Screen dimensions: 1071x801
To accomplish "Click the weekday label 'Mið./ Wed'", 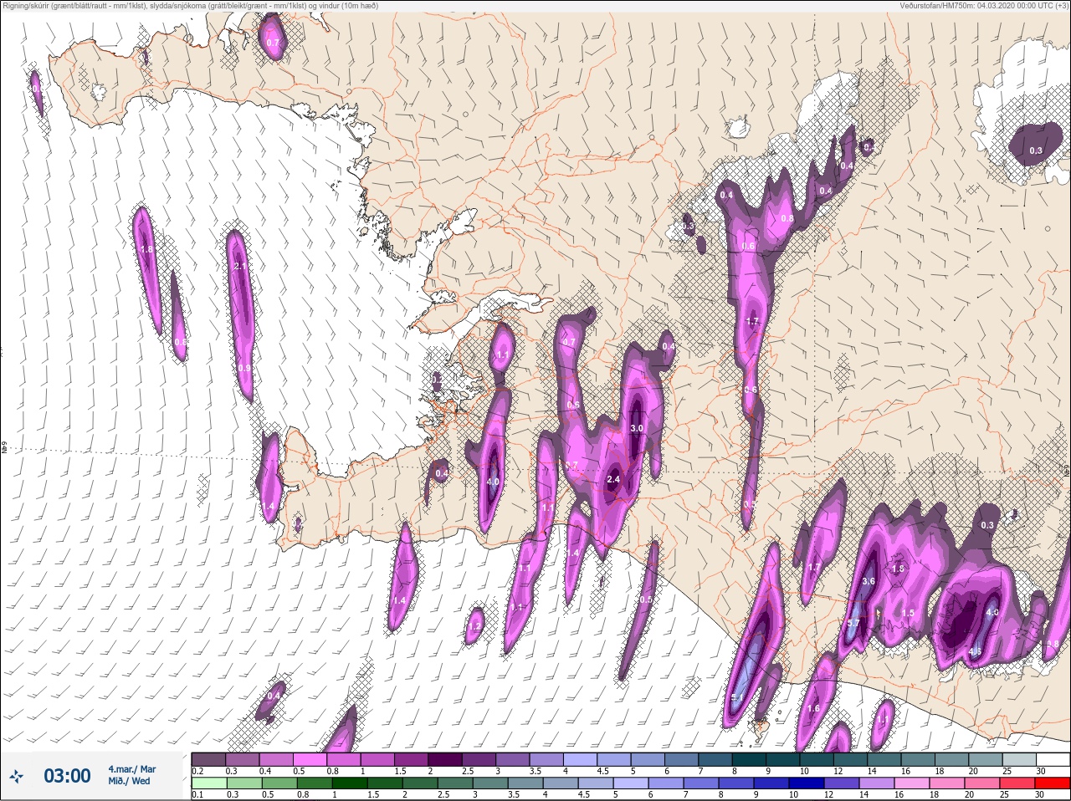I will pyautogui.click(x=130, y=781).
